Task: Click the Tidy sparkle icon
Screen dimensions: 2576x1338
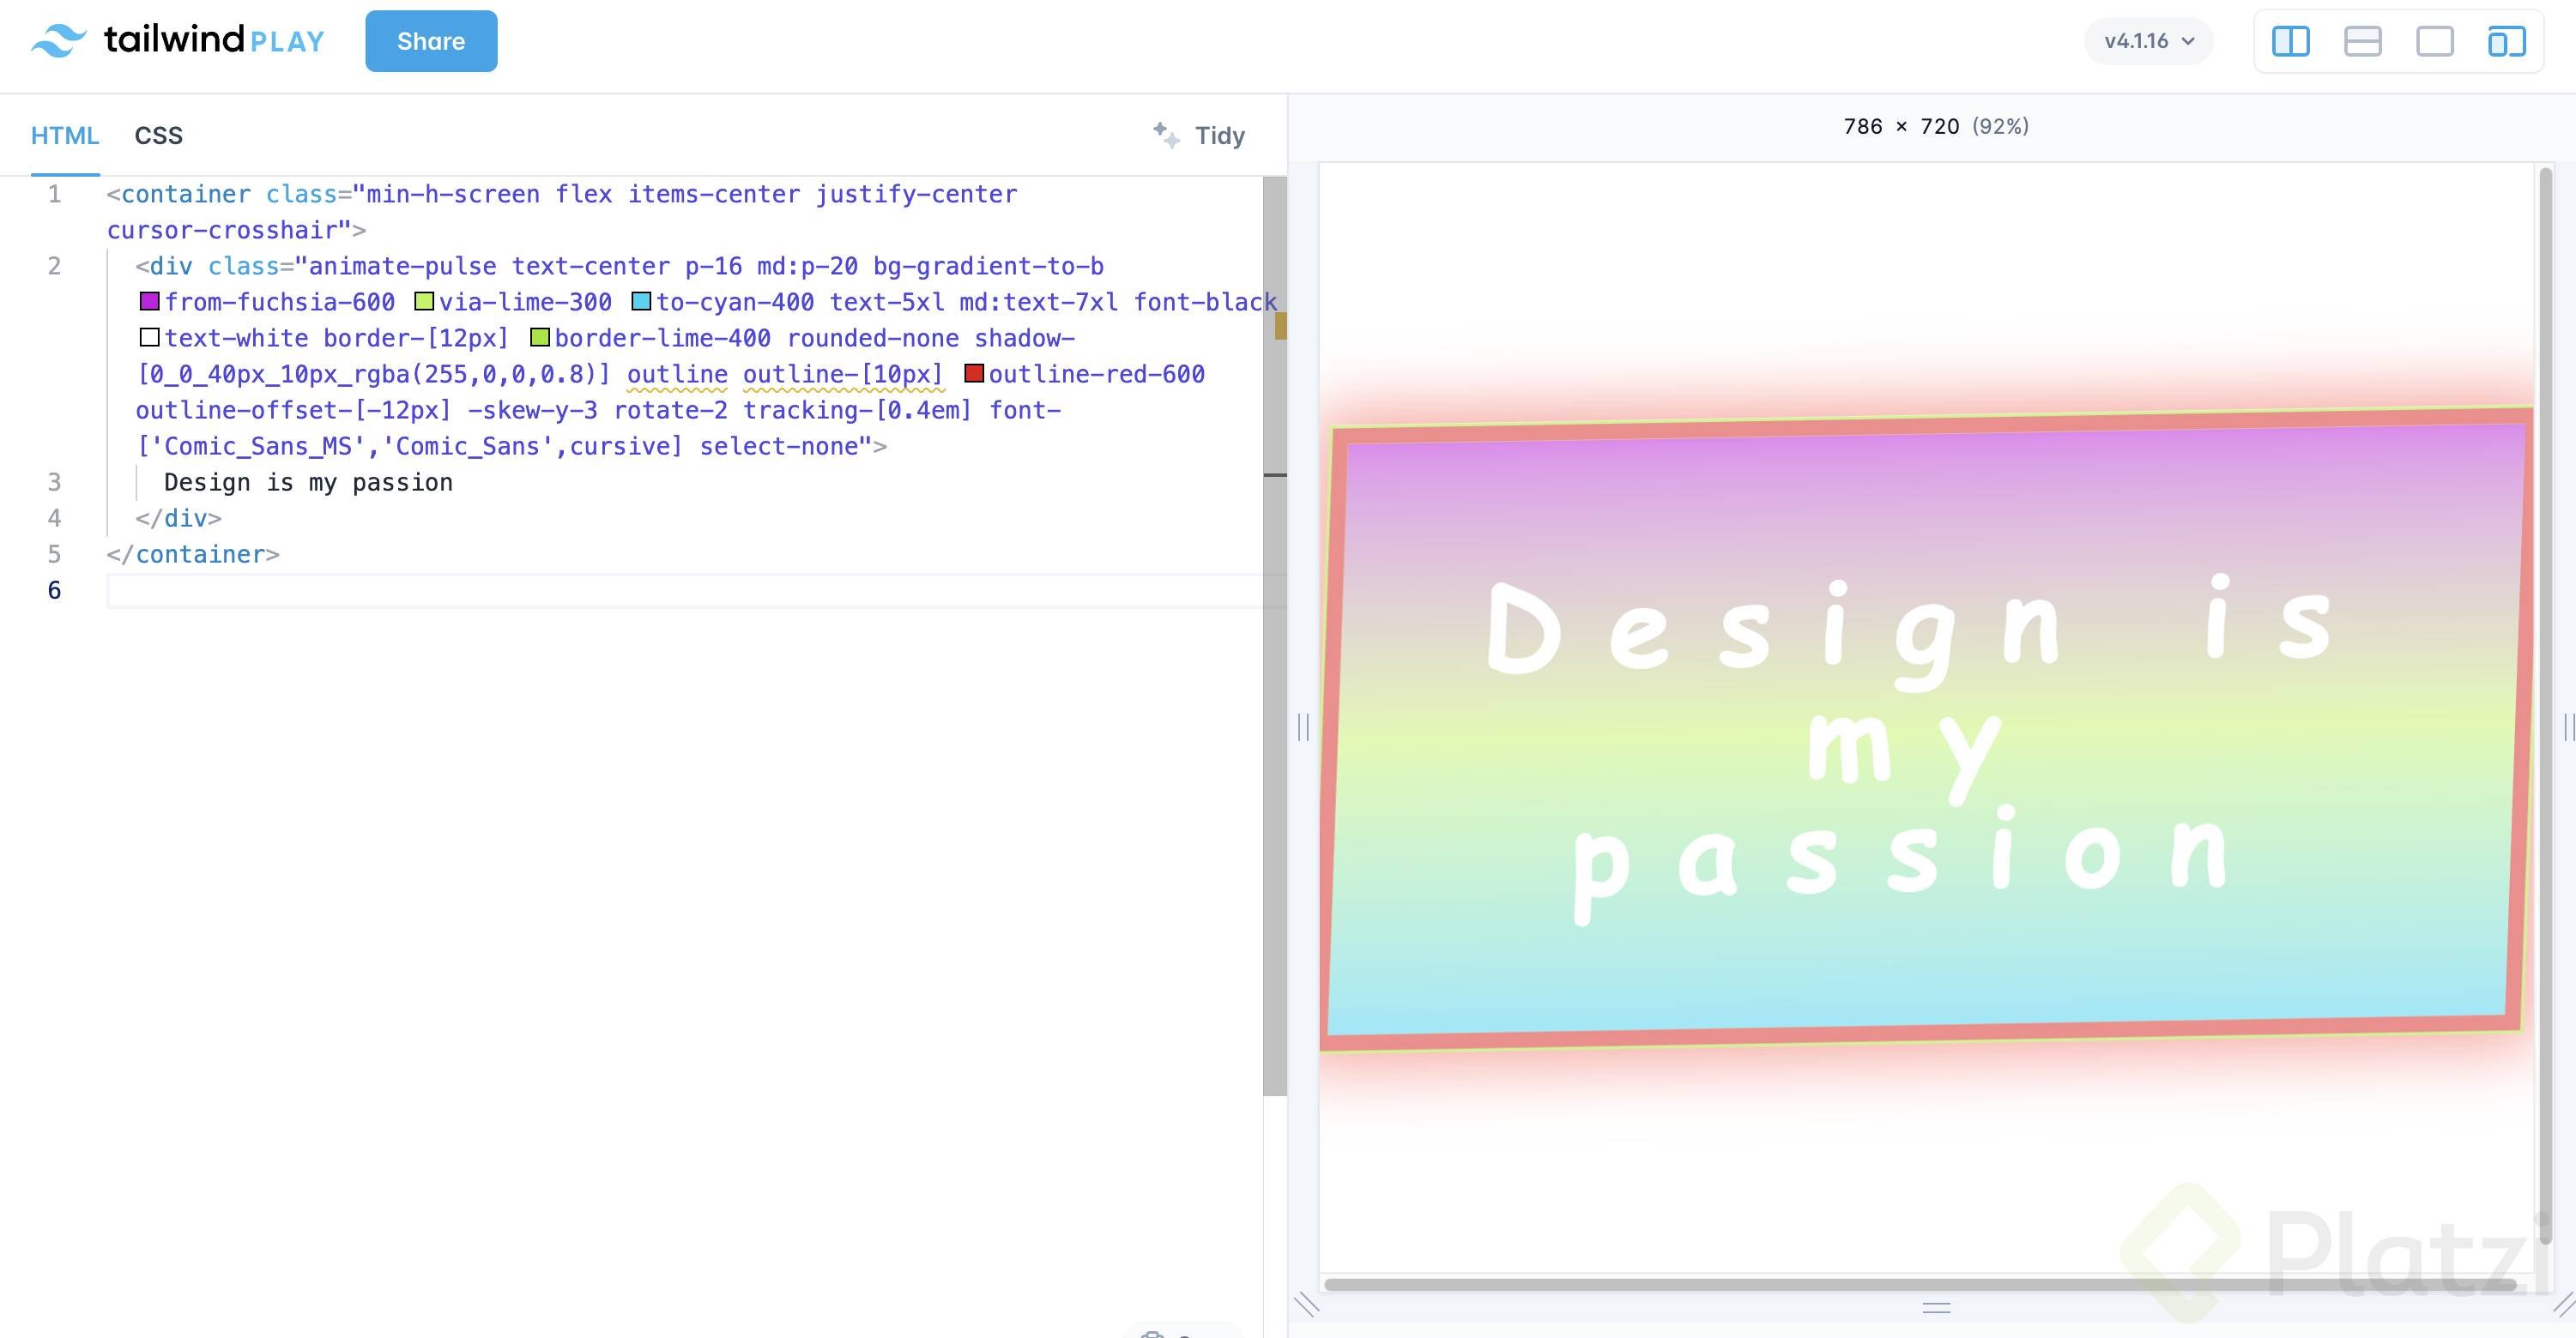Action: pos(1165,135)
